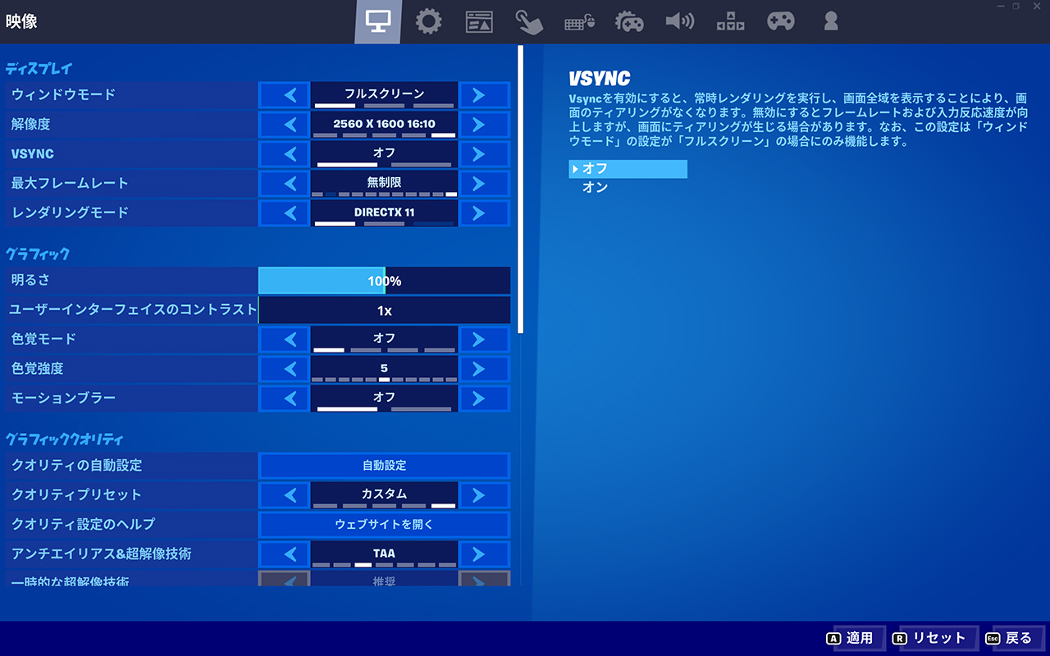Open the audio speaker settings tab
1050x656 pixels.
click(x=679, y=22)
